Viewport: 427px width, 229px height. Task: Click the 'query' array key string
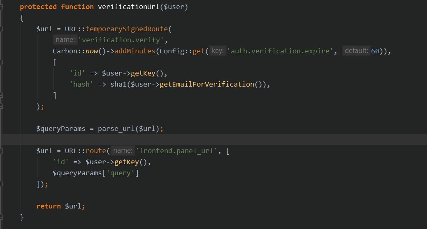pyautogui.click(x=121, y=173)
